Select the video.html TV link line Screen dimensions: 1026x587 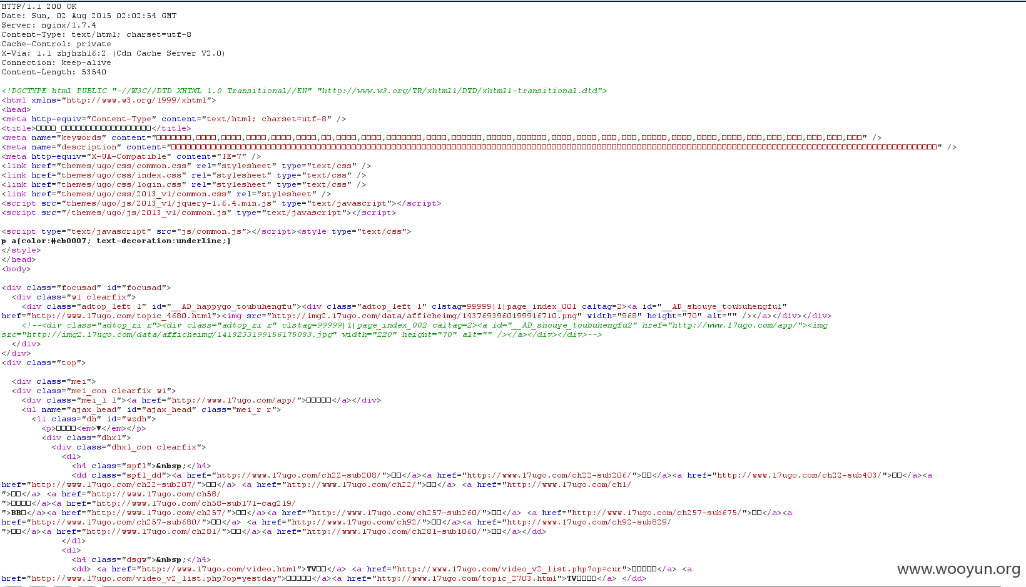click(x=382, y=569)
